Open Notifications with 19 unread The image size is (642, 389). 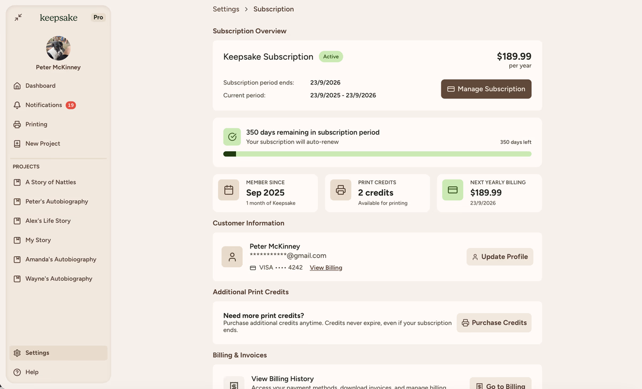[x=44, y=105]
